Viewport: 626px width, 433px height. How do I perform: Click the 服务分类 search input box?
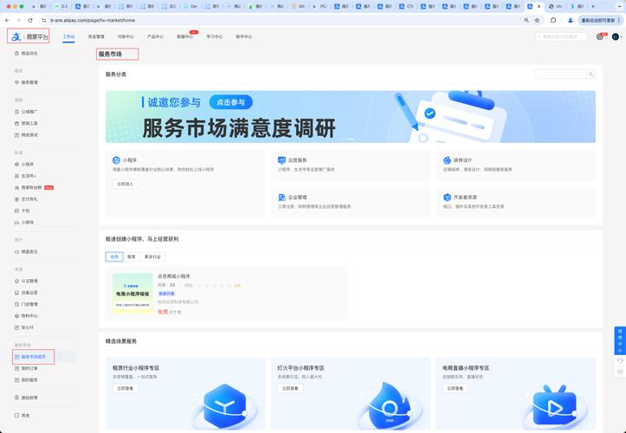pos(560,74)
